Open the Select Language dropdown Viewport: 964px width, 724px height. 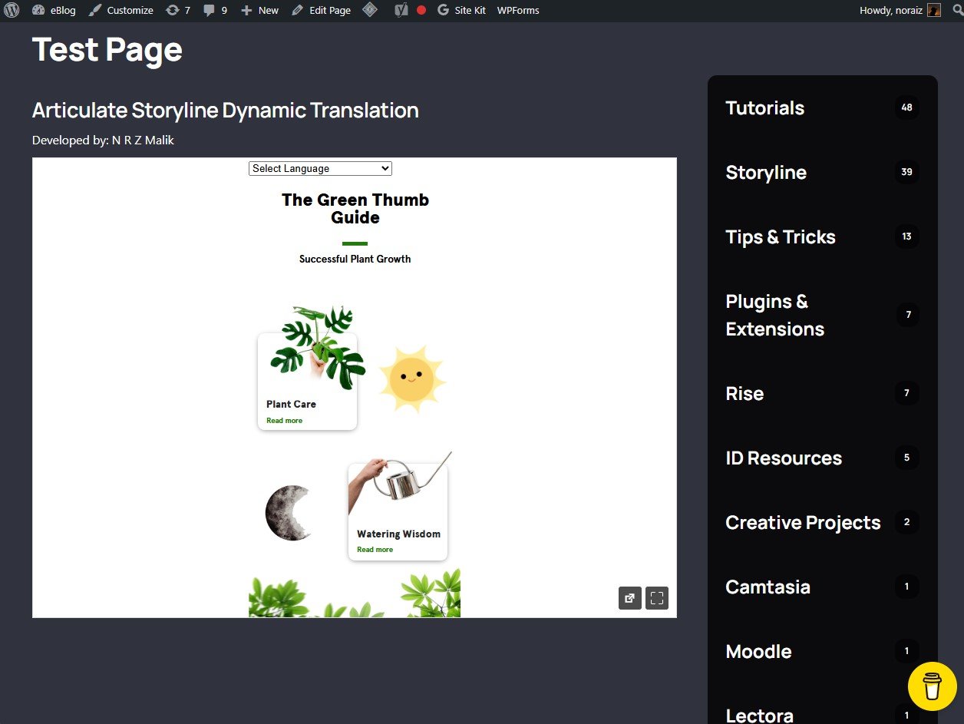320,168
